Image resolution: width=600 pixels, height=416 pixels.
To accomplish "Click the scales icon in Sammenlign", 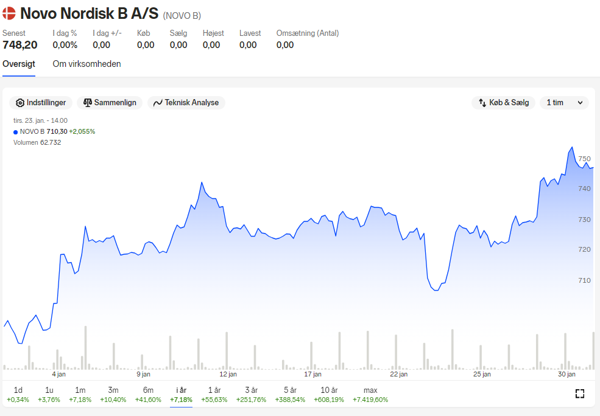I will 88,103.
